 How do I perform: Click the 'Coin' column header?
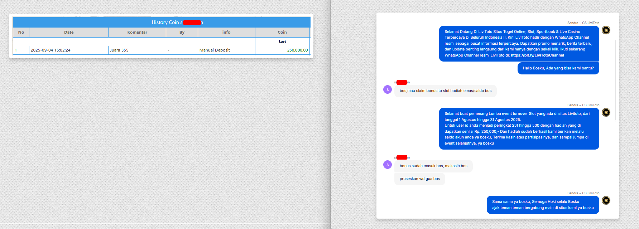tap(282, 32)
